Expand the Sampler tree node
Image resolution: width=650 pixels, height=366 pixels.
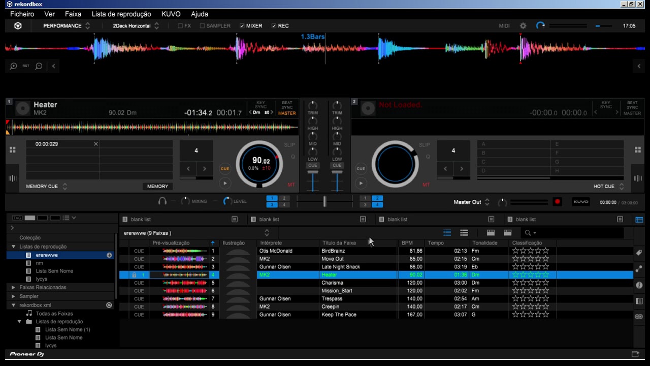14,296
